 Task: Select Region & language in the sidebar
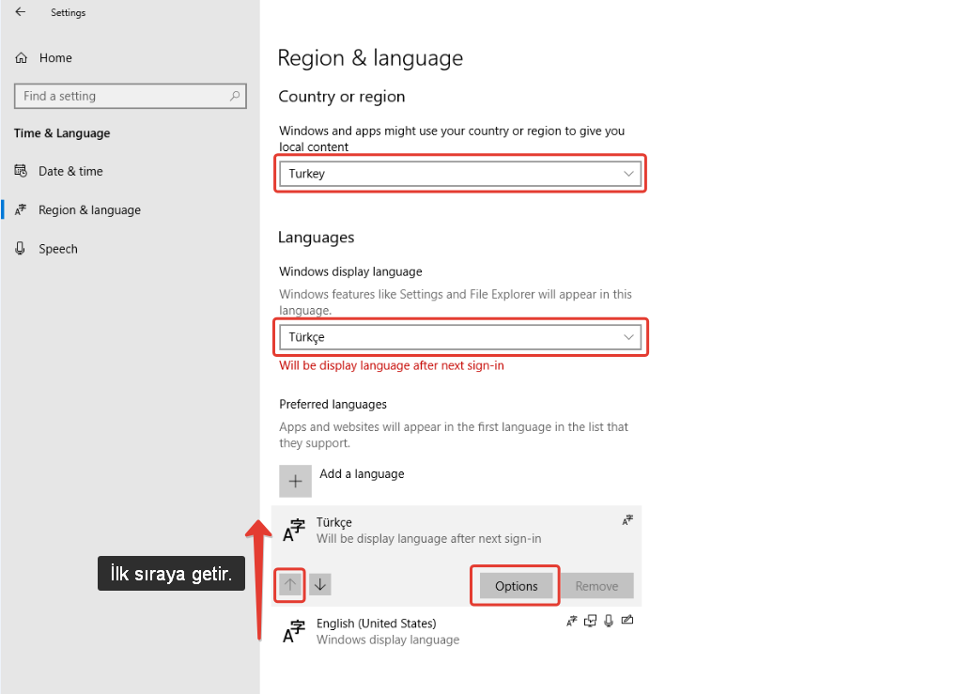[89, 210]
